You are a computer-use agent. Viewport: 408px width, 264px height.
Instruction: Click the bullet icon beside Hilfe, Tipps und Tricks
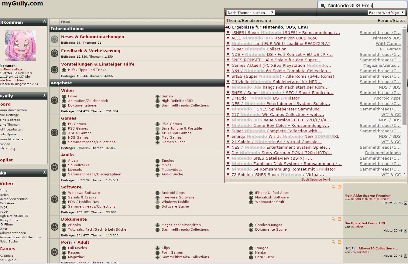(64, 70)
